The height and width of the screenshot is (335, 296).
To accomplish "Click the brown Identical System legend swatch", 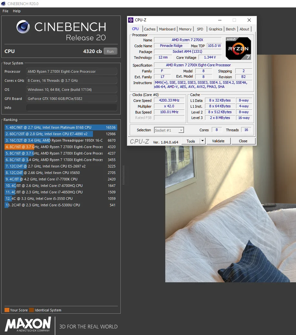I will 32,310.
